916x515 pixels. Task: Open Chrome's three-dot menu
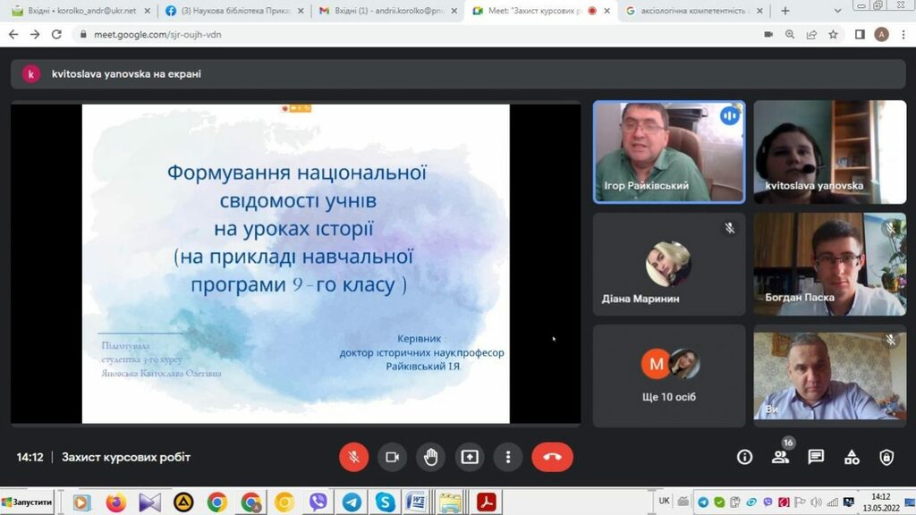(903, 34)
